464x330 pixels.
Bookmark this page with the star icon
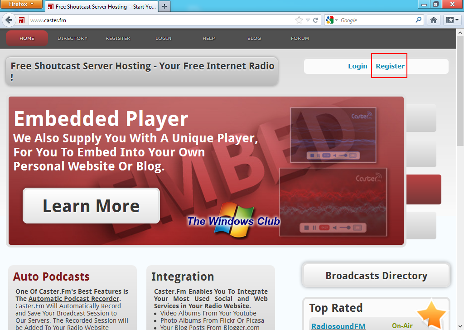(x=299, y=20)
